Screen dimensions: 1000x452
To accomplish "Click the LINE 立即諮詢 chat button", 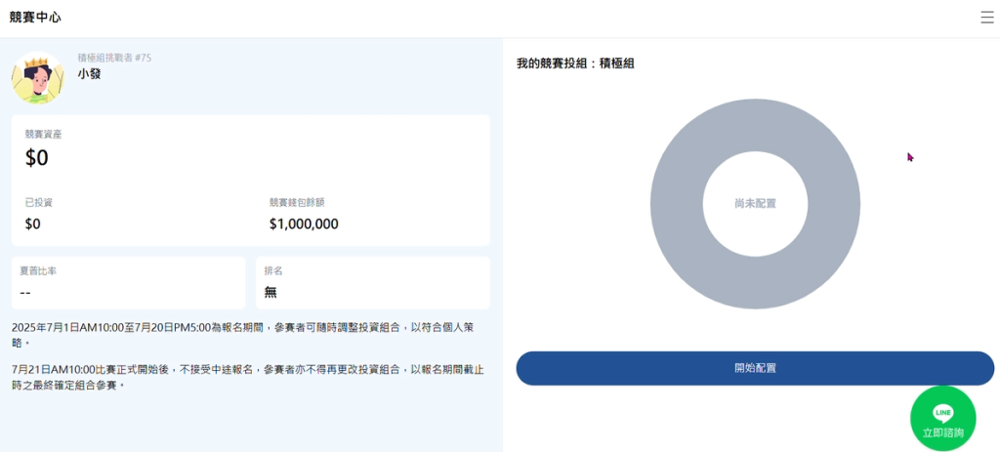I will click(942, 418).
